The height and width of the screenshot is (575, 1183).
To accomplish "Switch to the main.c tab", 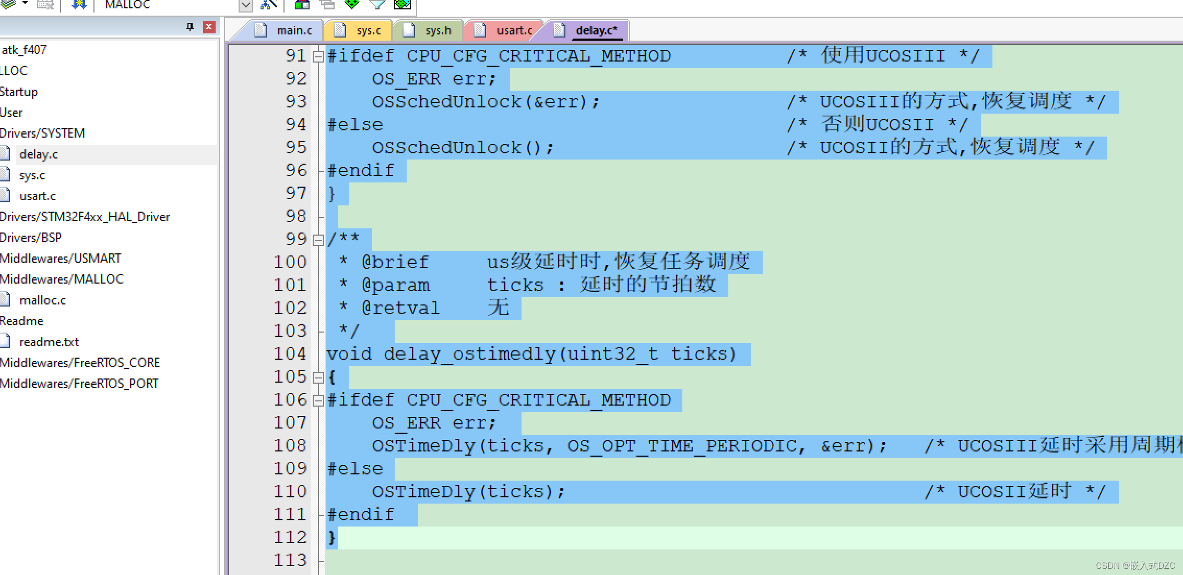I will (x=294, y=30).
